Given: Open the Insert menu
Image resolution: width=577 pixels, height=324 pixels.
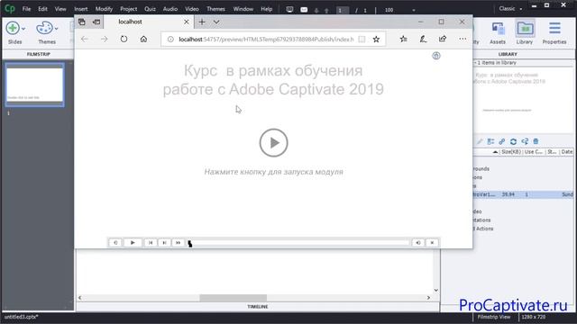Looking at the screenshot, I should pos(81,9).
